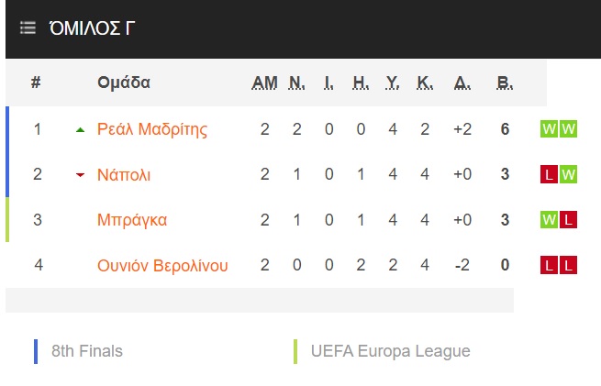This screenshot has width=601, height=386.
Task: Click the Ομάδα column header
Action: tap(124, 83)
